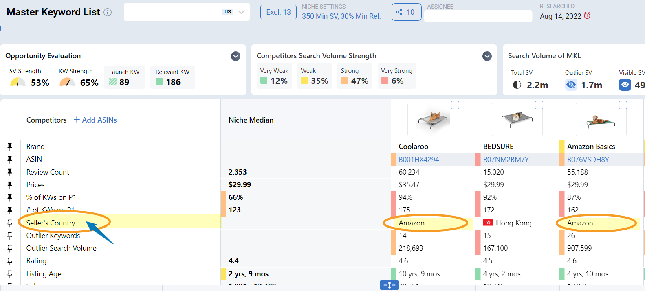
Task: Open niche settings 350 Min SV link
Action: 341,16
